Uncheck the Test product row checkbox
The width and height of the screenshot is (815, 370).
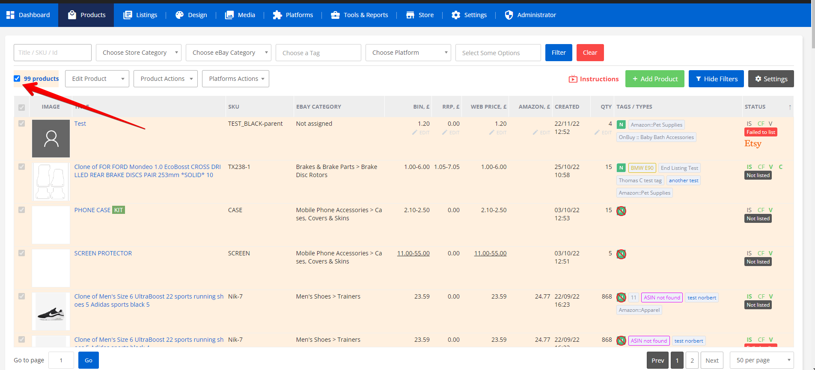pyautogui.click(x=22, y=124)
